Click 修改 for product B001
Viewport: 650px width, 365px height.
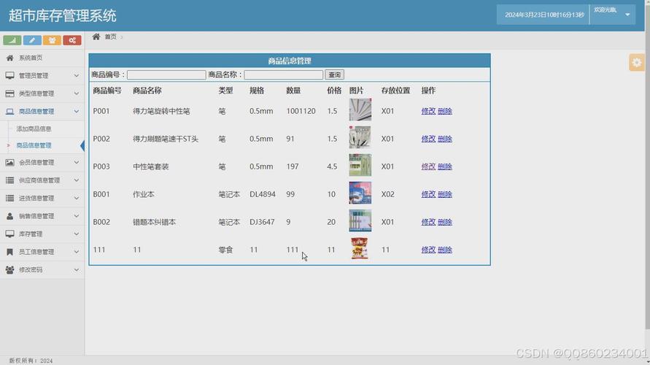(428, 194)
